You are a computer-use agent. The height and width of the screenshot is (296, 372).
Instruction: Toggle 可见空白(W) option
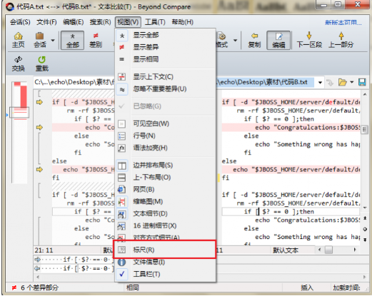165,123
